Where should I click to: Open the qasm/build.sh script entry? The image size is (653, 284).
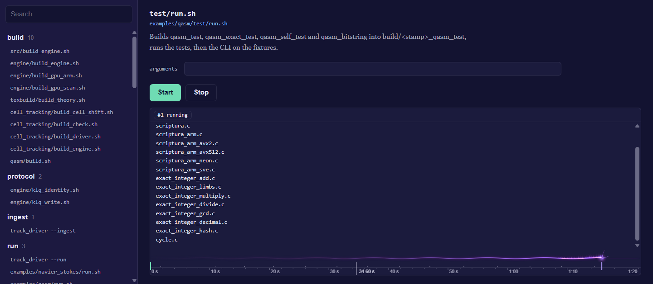(x=30, y=161)
